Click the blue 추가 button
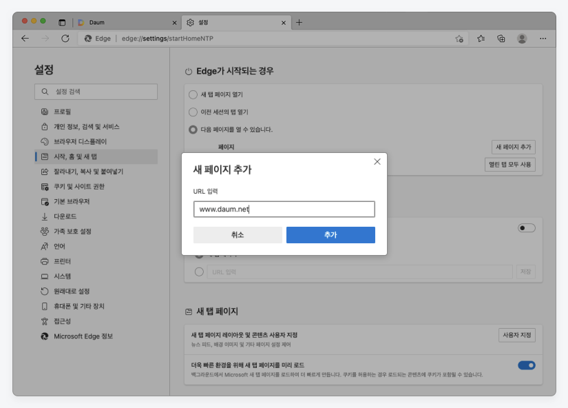 coord(330,235)
